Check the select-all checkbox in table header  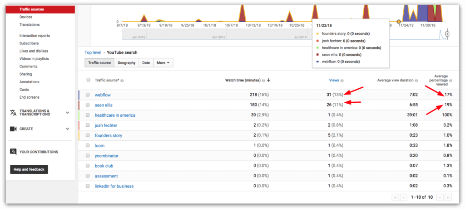pos(89,80)
